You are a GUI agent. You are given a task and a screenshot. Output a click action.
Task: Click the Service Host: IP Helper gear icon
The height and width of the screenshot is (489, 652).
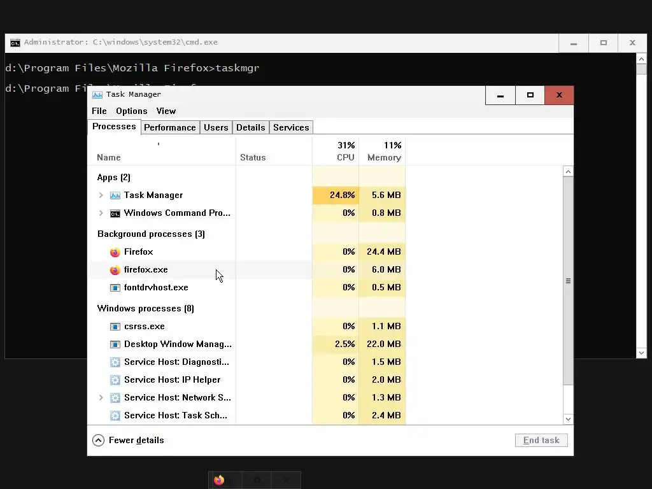click(x=115, y=380)
